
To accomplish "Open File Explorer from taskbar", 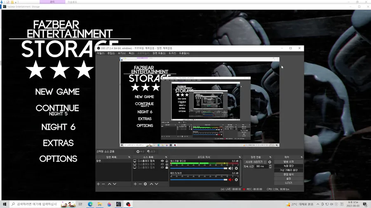I will point(100,204).
